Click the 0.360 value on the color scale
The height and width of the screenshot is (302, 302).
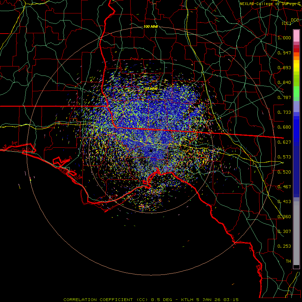[x=284, y=217]
